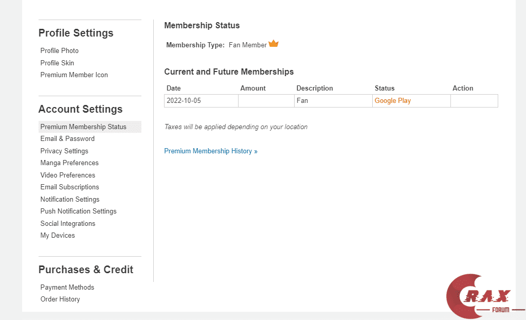Image resolution: width=526 pixels, height=320 pixels.
Task: Open Manga Preferences
Action: [x=69, y=163]
